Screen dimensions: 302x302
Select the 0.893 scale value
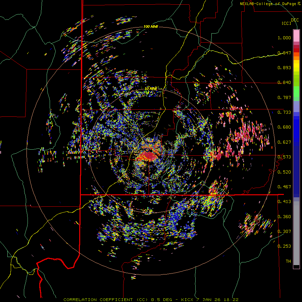[x=284, y=67]
